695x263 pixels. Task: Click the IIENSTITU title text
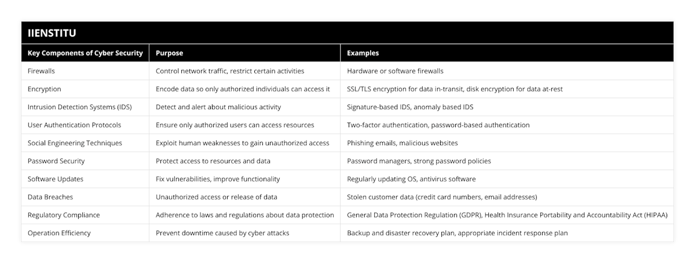52,33
